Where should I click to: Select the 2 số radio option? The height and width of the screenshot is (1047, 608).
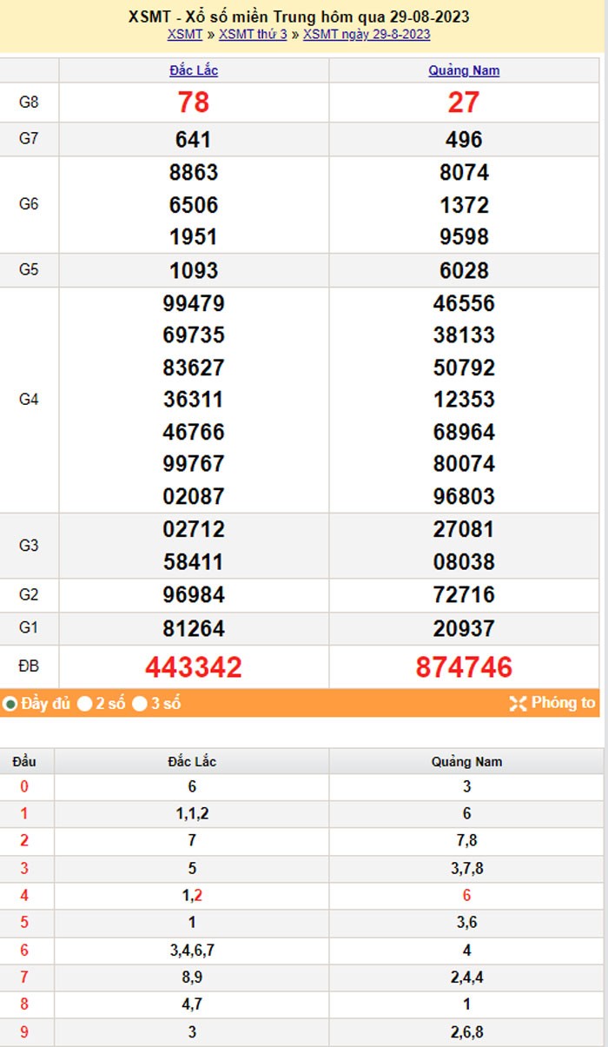[85, 704]
